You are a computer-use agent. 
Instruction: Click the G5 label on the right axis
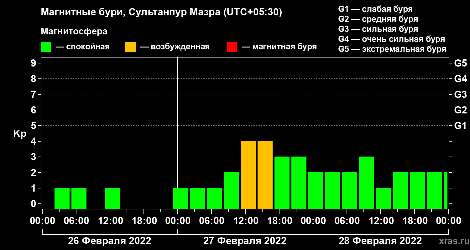click(460, 63)
